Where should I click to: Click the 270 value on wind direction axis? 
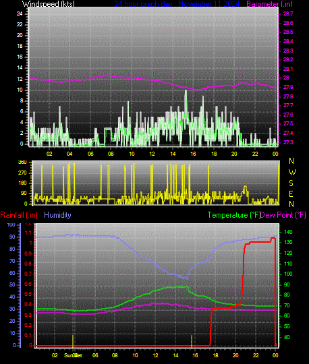tap(22, 173)
